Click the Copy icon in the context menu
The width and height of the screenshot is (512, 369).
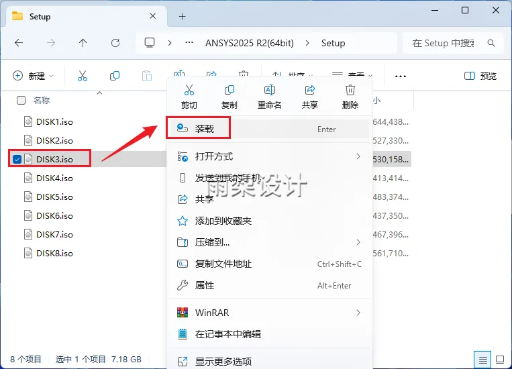point(229,90)
